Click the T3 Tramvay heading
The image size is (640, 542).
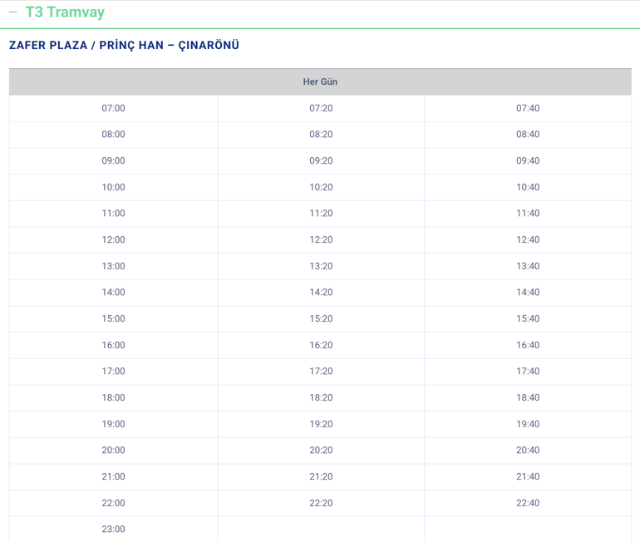[65, 12]
